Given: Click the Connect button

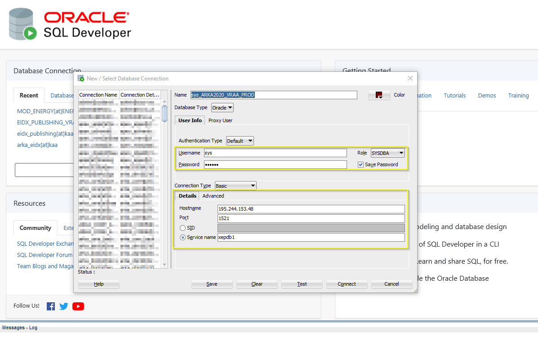Looking at the screenshot, I should (x=347, y=284).
